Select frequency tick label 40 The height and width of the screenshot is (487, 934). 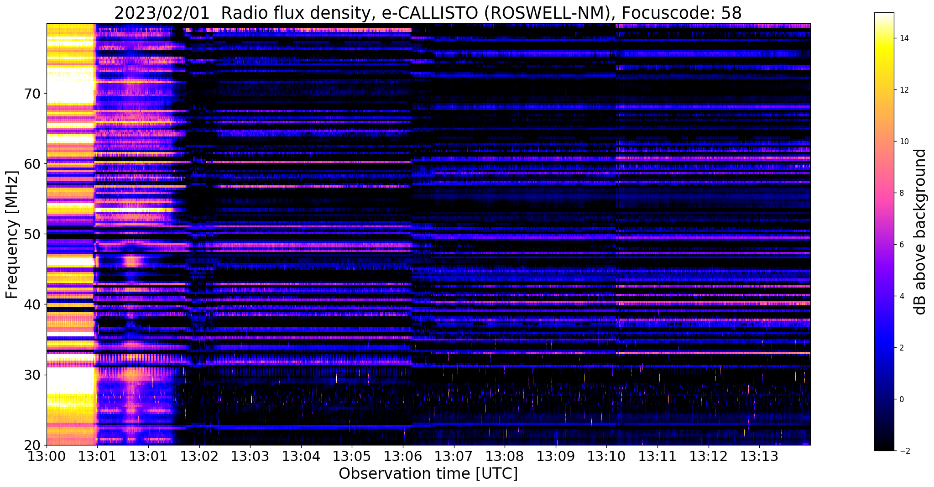(32, 304)
